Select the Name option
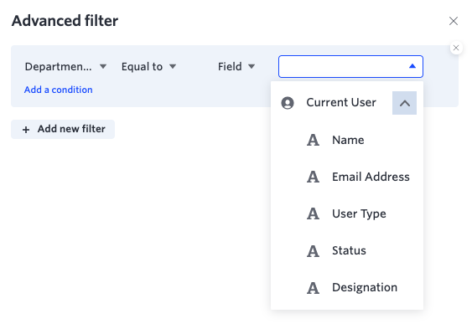Screen dimensions: 472x329 pyautogui.click(x=347, y=140)
